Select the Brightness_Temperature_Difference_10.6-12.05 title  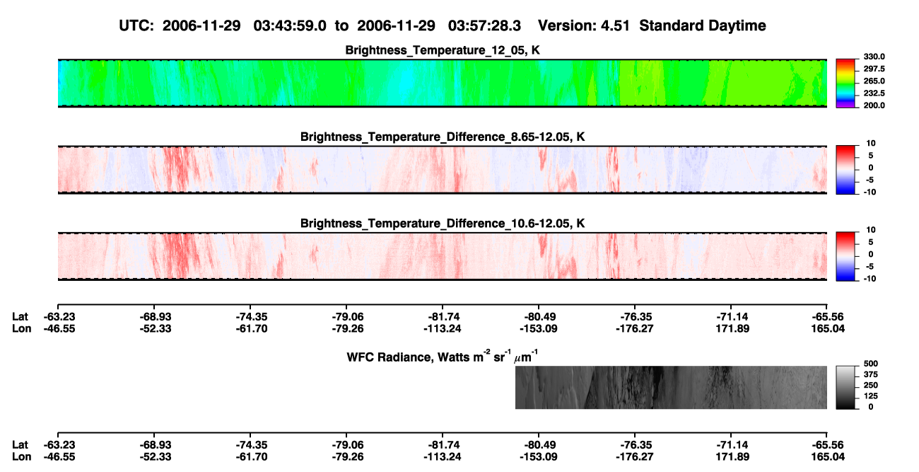click(x=443, y=224)
